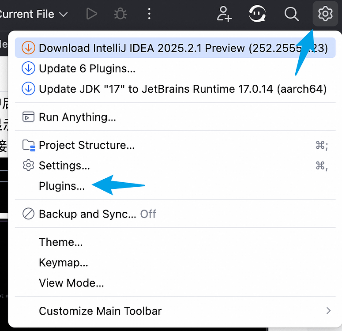This screenshot has width=342, height=331.
Task: Open the Plugins menu entry
Action: pyautogui.click(x=61, y=186)
